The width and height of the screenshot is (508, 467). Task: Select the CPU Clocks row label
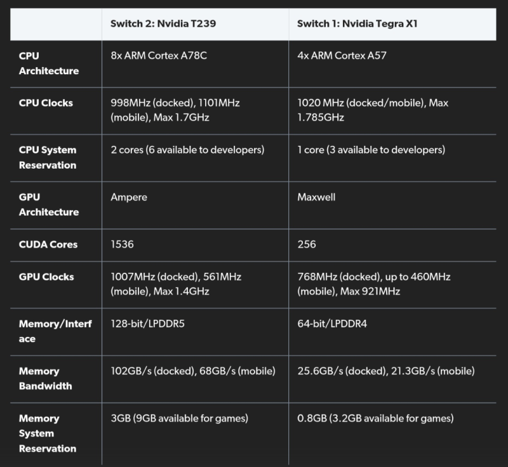point(46,103)
